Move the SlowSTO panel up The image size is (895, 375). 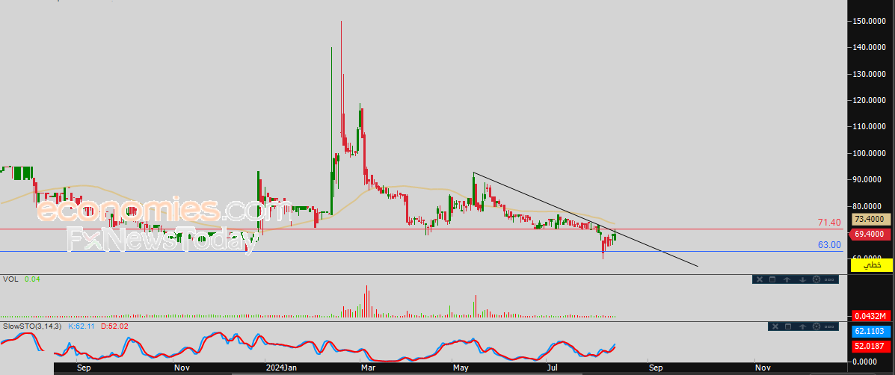pos(803,326)
